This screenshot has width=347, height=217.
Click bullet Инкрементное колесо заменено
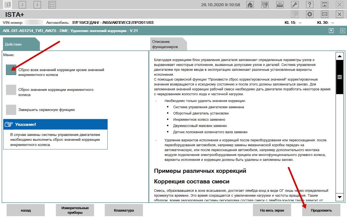click(x=199, y=120)
